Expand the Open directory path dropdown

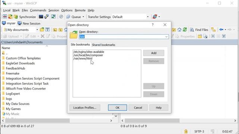point(166,36)
